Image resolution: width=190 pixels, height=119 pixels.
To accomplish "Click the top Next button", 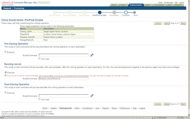I will click(x=183, y=23).
